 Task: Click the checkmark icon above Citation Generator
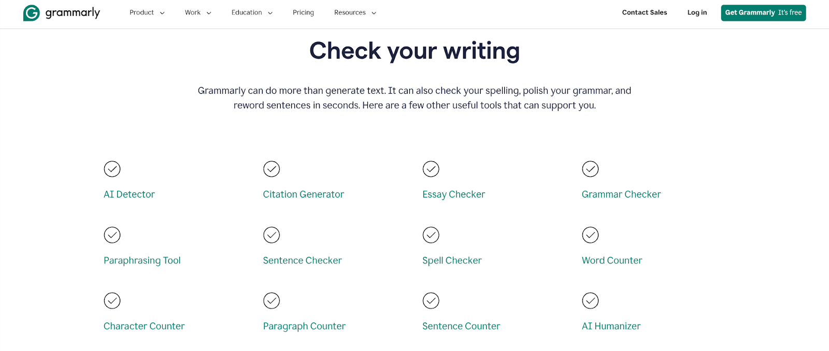click(x=271, y=169)
